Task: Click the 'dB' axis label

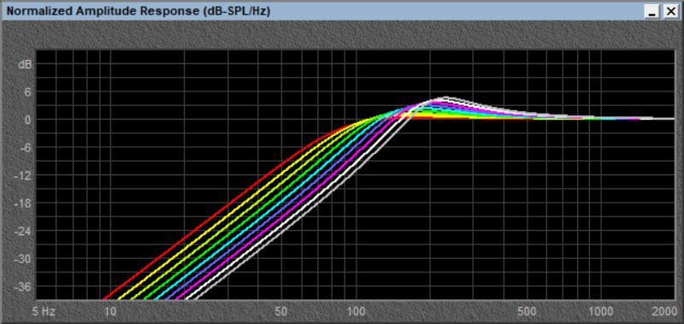Action: [25, 64]
